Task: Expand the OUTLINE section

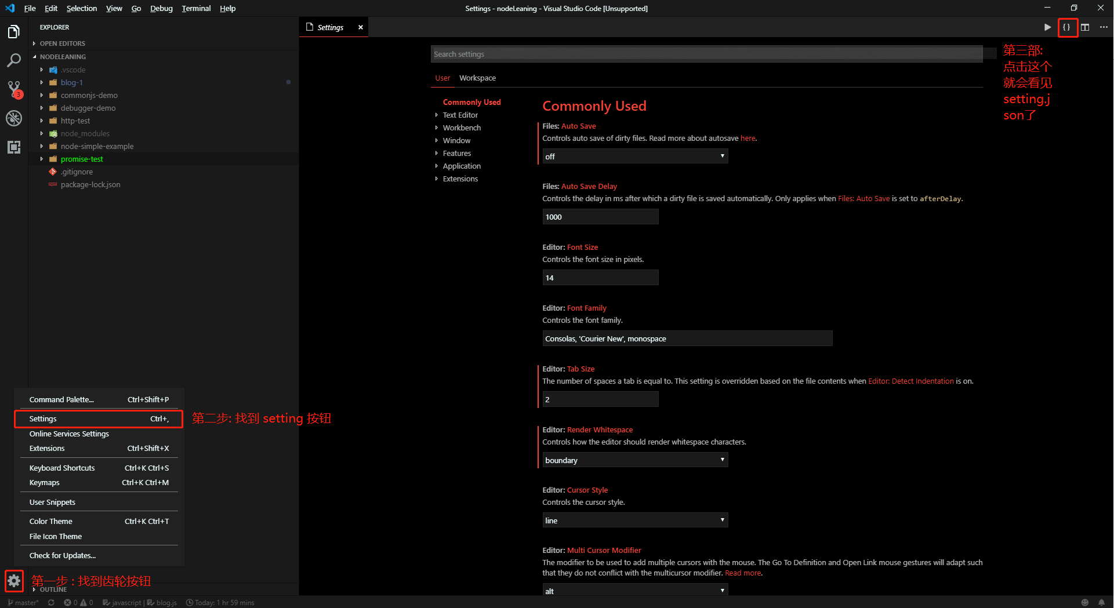Action: pyautogui.click(x=34, y=589)
